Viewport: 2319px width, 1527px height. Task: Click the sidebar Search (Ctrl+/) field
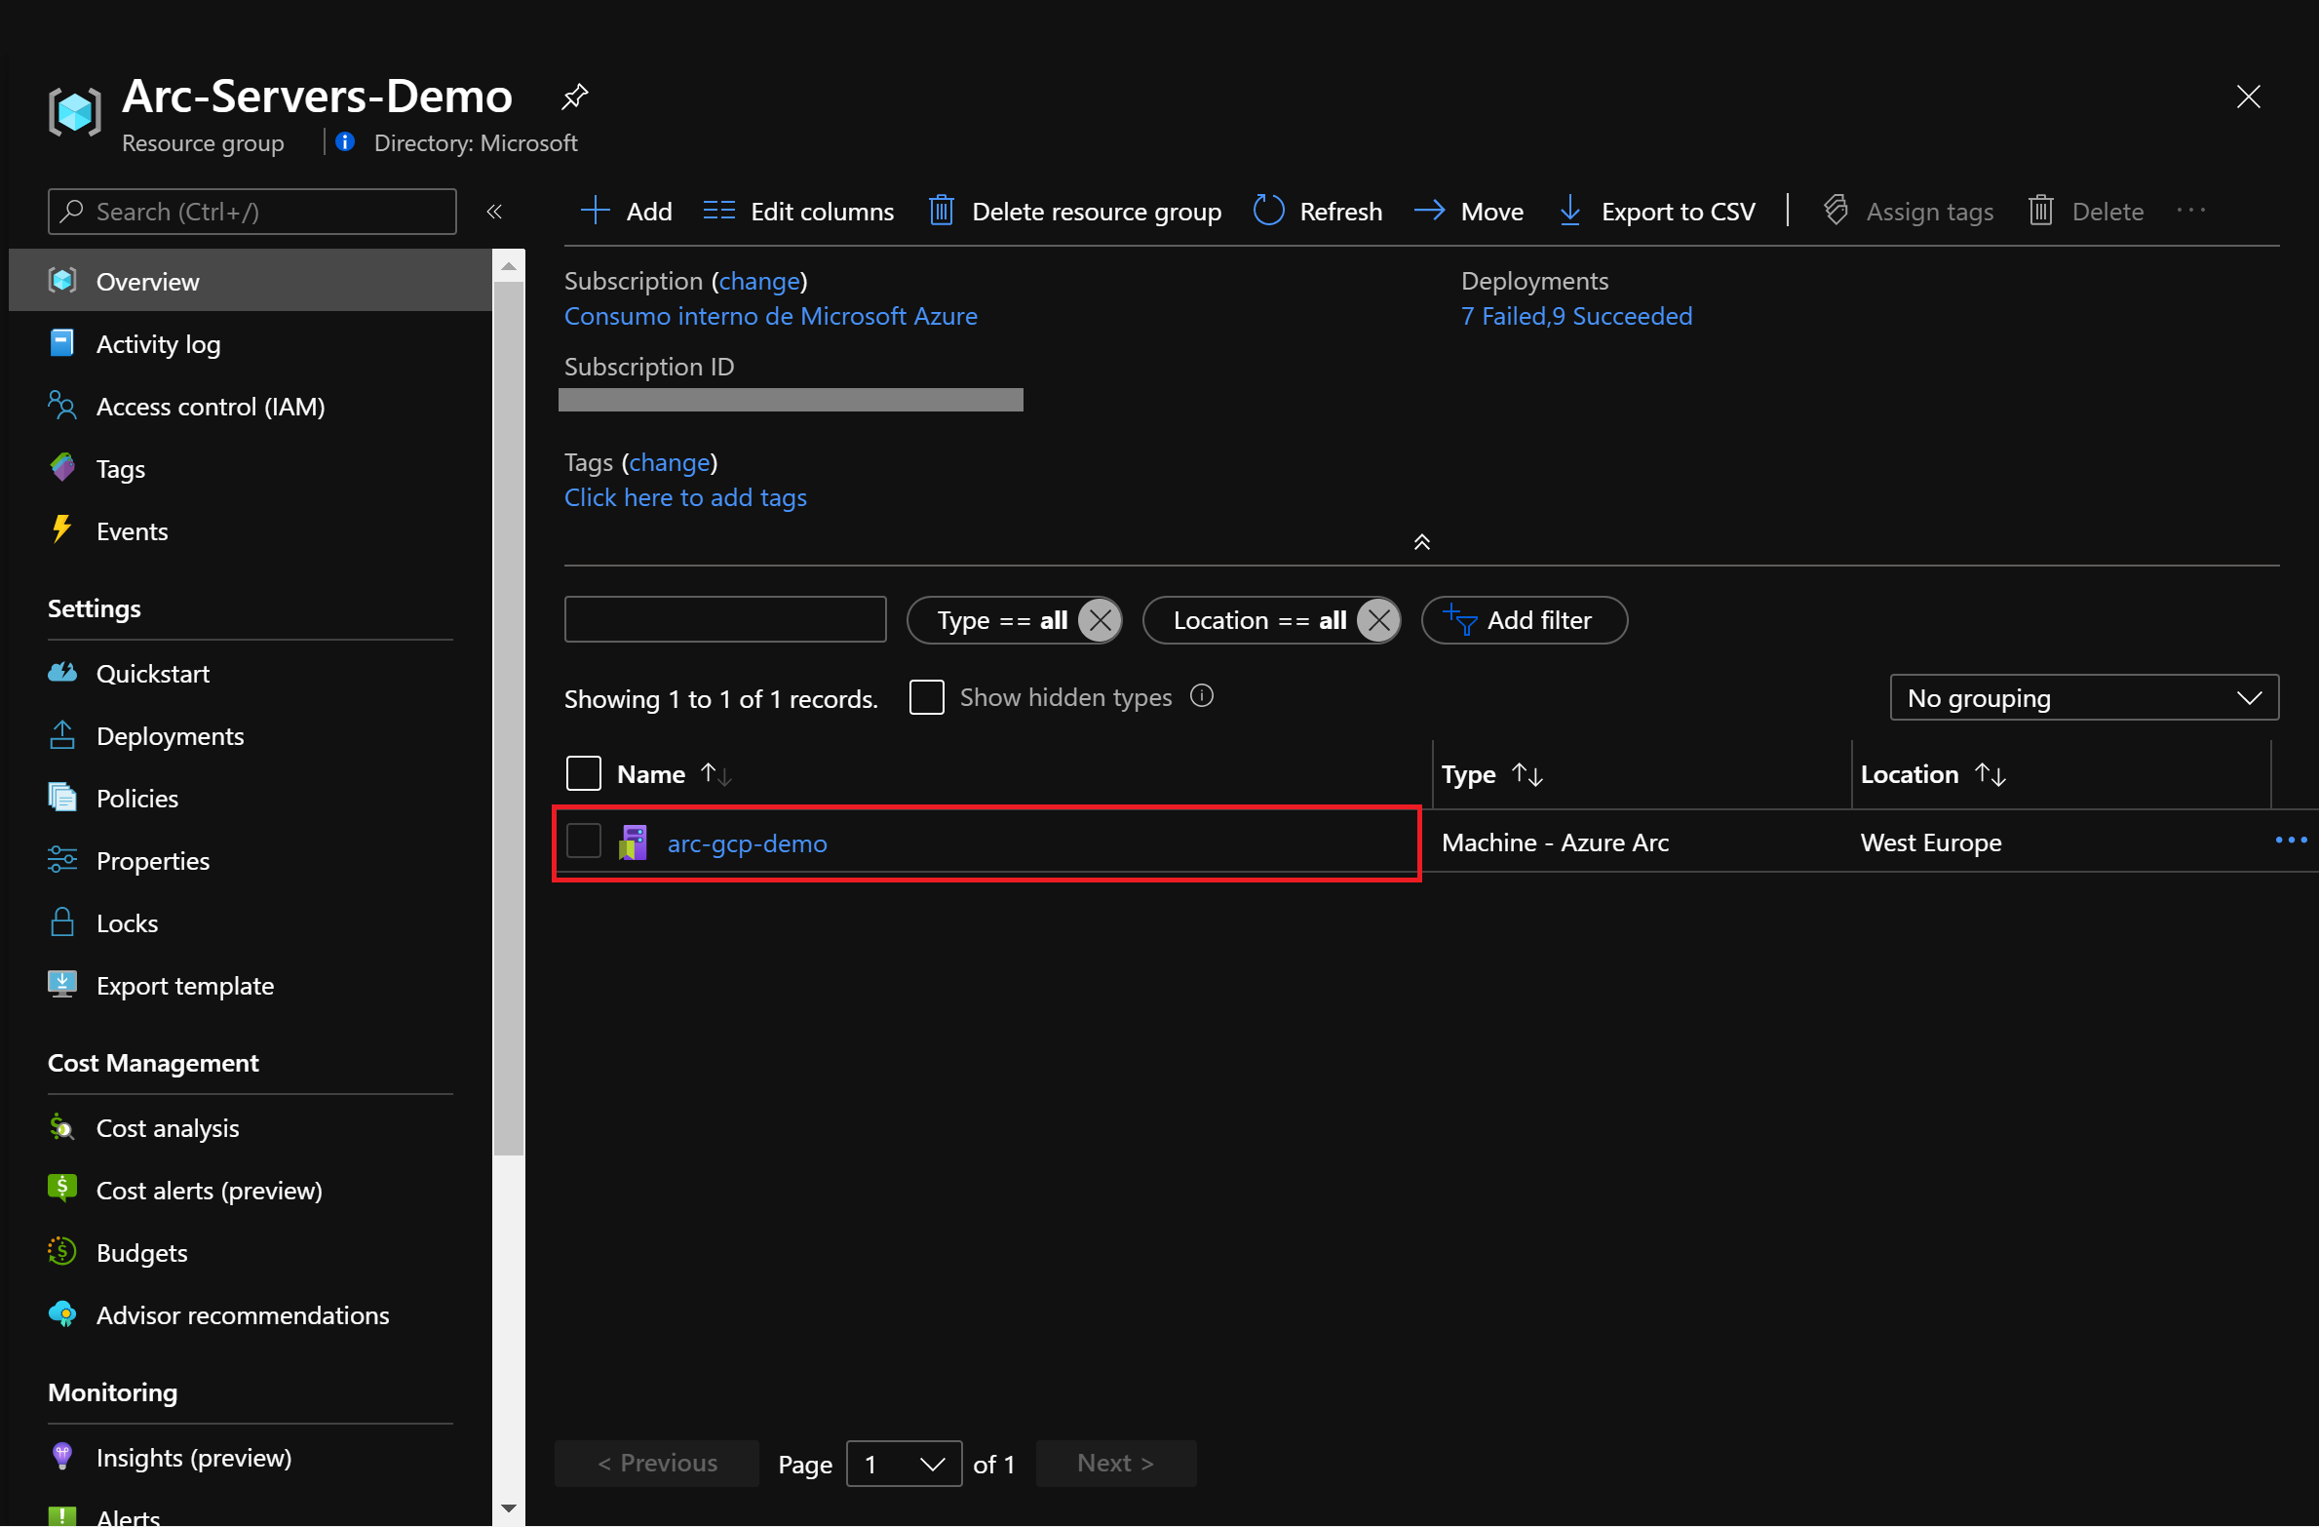point(251,212)
